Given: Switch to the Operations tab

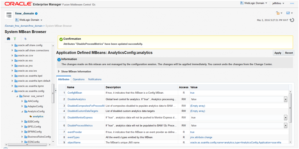Looking at the screenshot, I should click(x=78, y=79).
